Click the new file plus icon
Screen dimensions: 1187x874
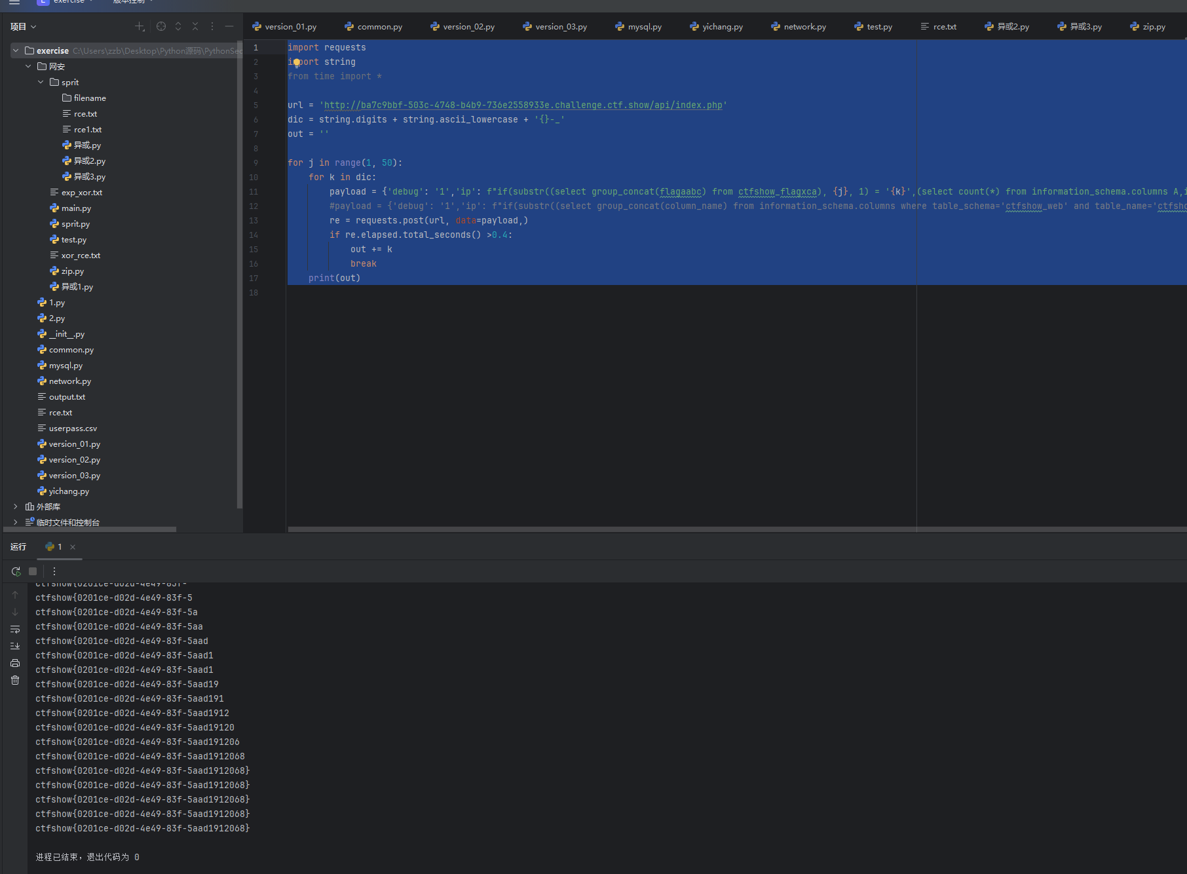140,27
